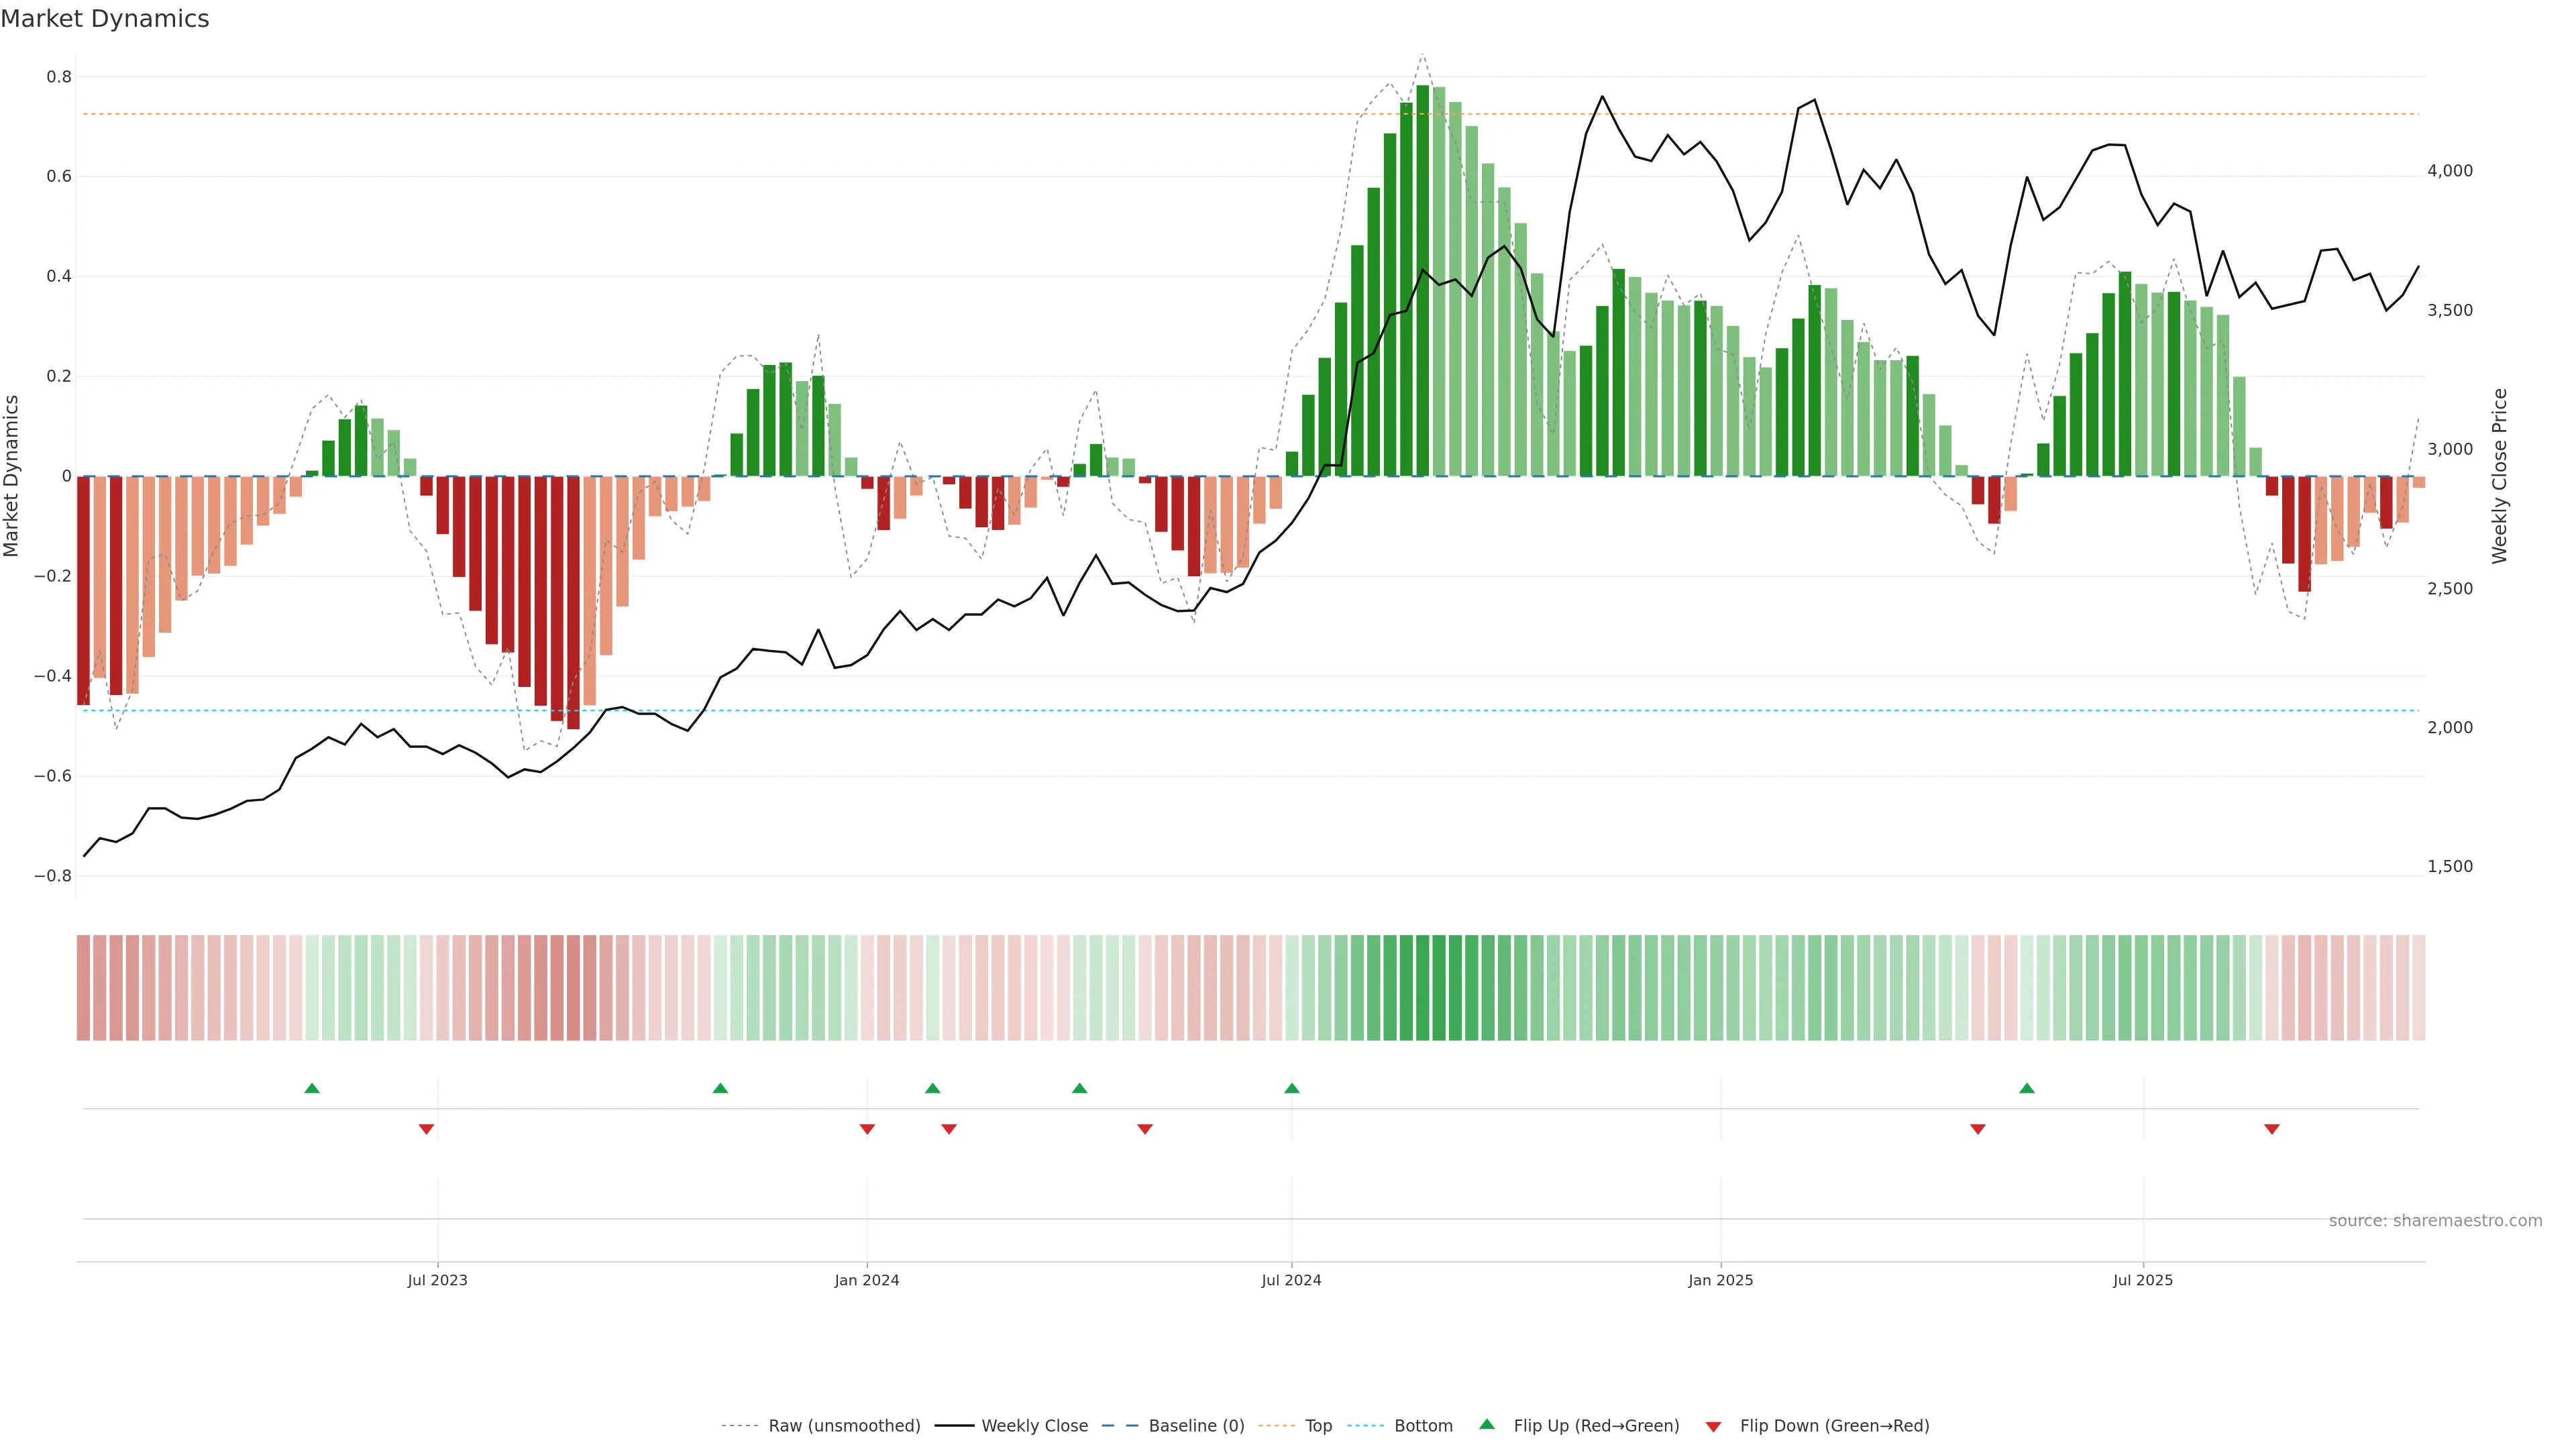Click the first red flip-down marker before Jul 2023
The height and width of the screenshot is (1449, 2576).
[426, 1129]
